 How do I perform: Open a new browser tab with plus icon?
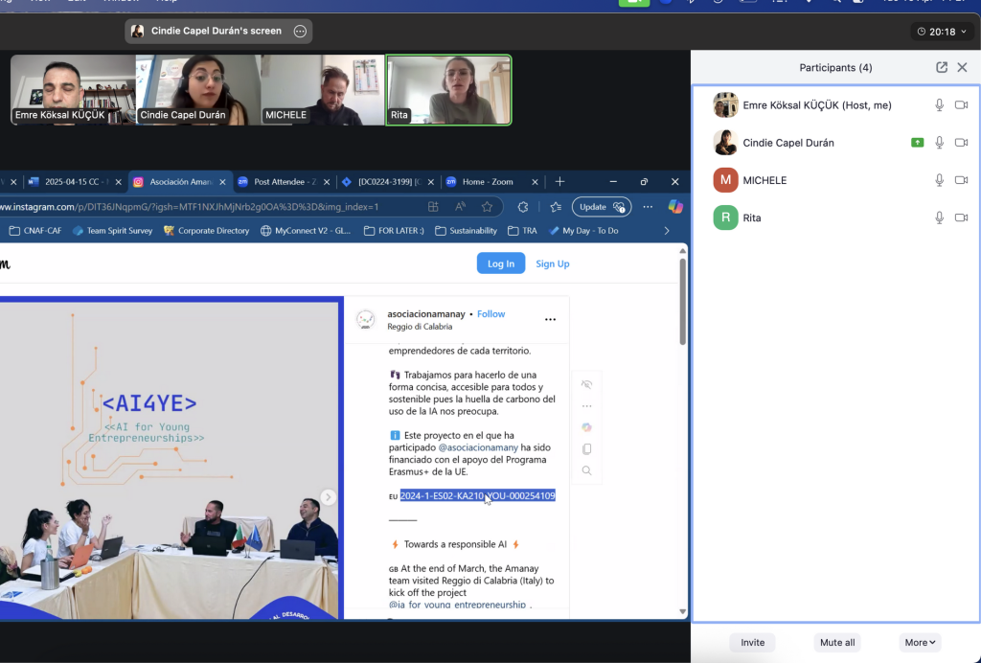click(559, 182)
